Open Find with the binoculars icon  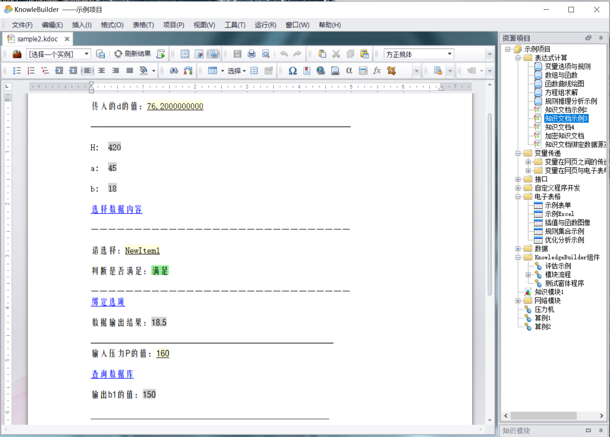click(174, 71)
